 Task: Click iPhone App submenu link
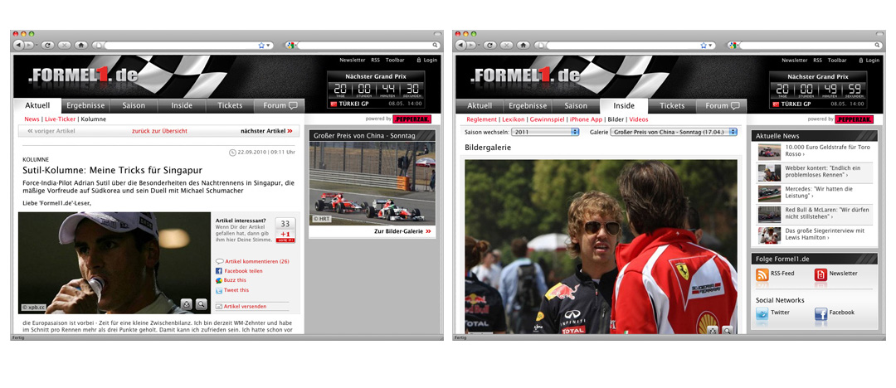pyautogui.click(x=586, y=119)
